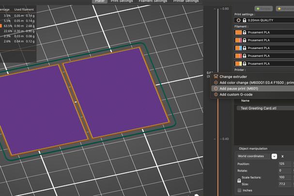The image size is (294, 196).
Task: Click the Add custom G-code icon
Action: click(x=216, y=94)
